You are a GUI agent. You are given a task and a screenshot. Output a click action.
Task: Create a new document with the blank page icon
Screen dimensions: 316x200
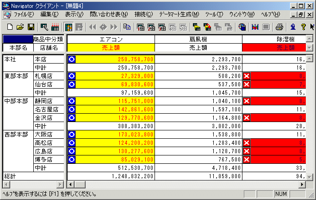(10, 27)
